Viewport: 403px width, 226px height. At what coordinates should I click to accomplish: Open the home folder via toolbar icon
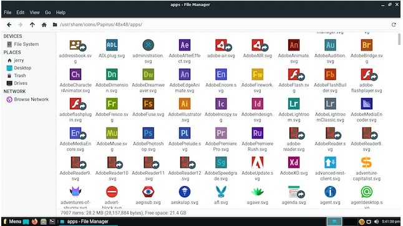[x=44, y=25]
